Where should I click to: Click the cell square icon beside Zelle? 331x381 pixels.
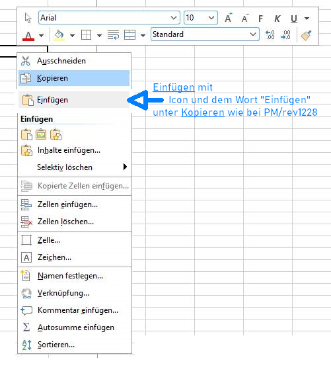click(x=26, y=240)
